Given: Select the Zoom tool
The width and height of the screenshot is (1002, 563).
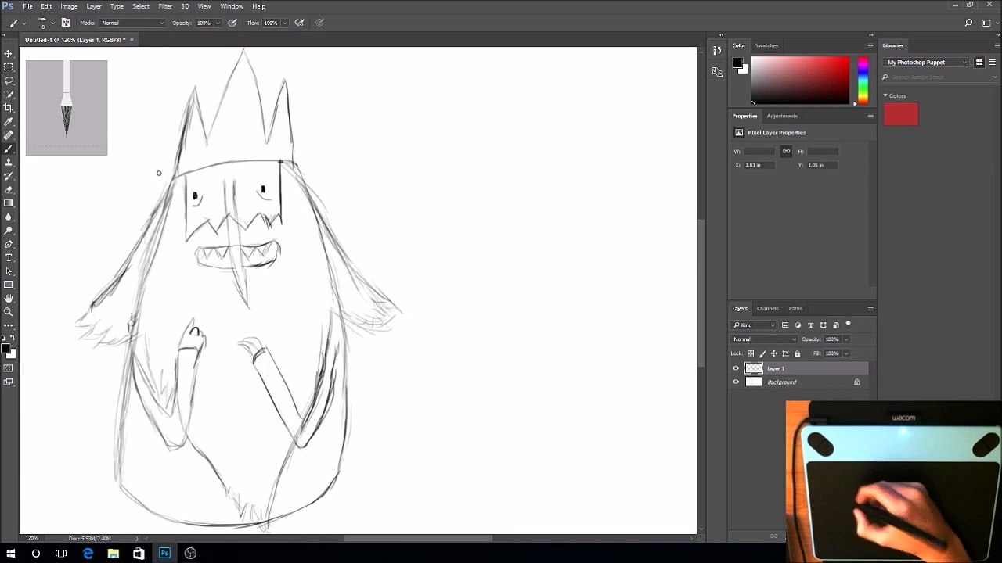Looking at the screenshot, I should (9, 311).
